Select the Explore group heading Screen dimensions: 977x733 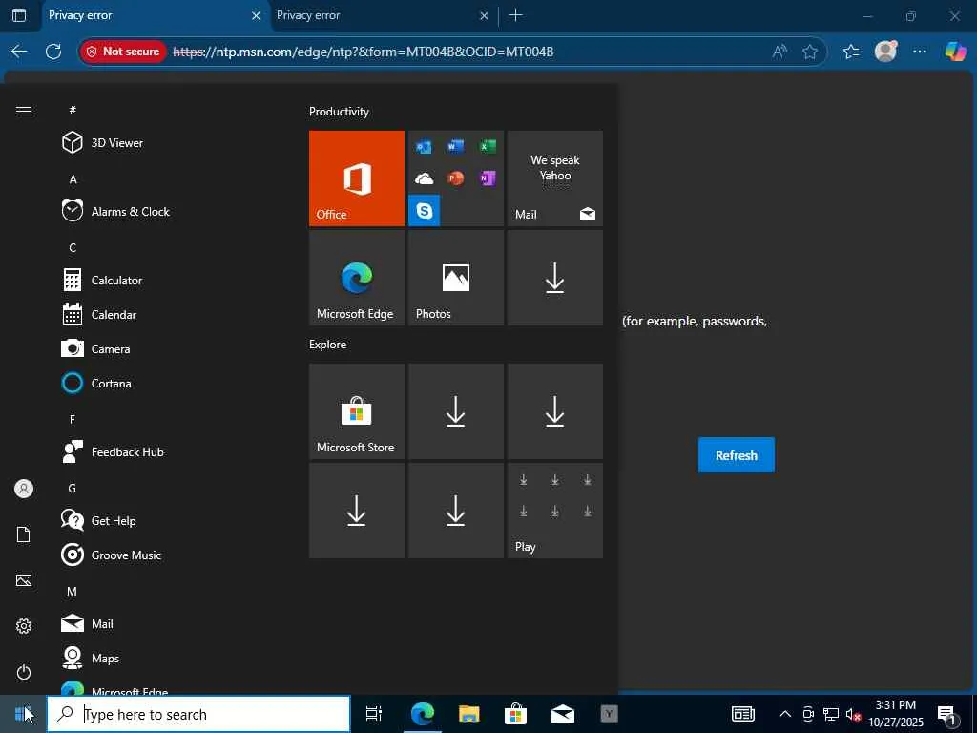click(x=328, y=344)
